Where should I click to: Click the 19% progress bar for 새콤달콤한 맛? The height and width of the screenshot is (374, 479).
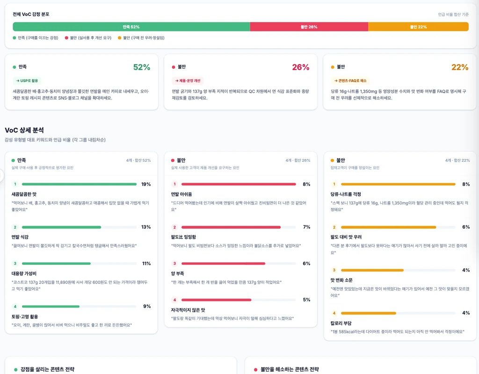click(x=79, y=184)
